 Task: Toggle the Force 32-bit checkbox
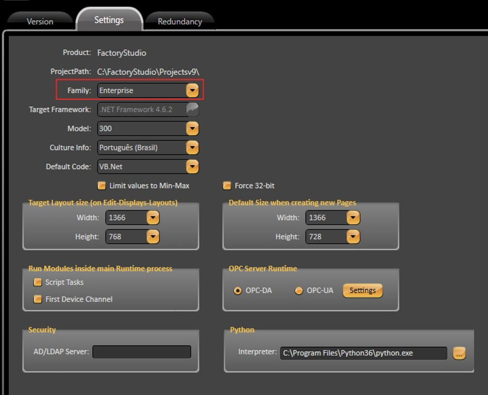tap(227, 185)
